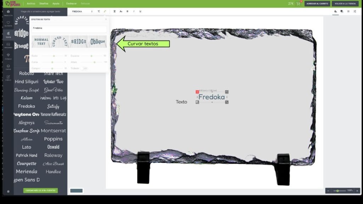Toggle underline text formatting

140,11
